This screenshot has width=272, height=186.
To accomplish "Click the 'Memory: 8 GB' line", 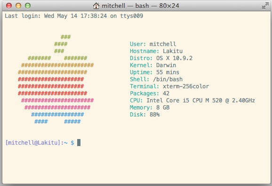I will pos(150,108).
